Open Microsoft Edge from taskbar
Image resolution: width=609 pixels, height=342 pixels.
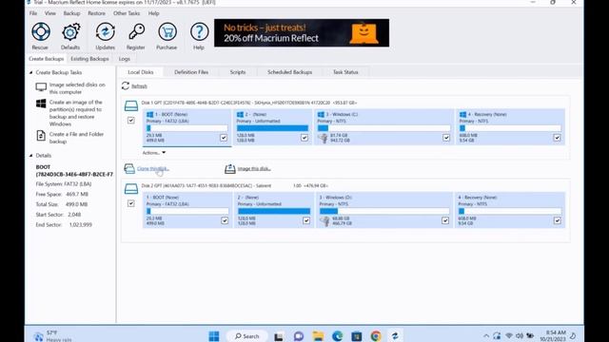337,335
